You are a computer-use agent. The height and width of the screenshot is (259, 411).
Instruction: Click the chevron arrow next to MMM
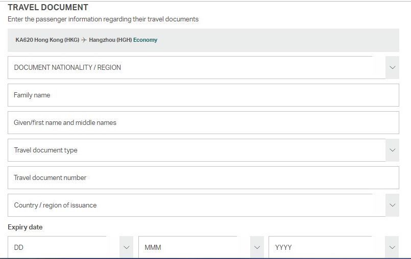click(257, 247)
